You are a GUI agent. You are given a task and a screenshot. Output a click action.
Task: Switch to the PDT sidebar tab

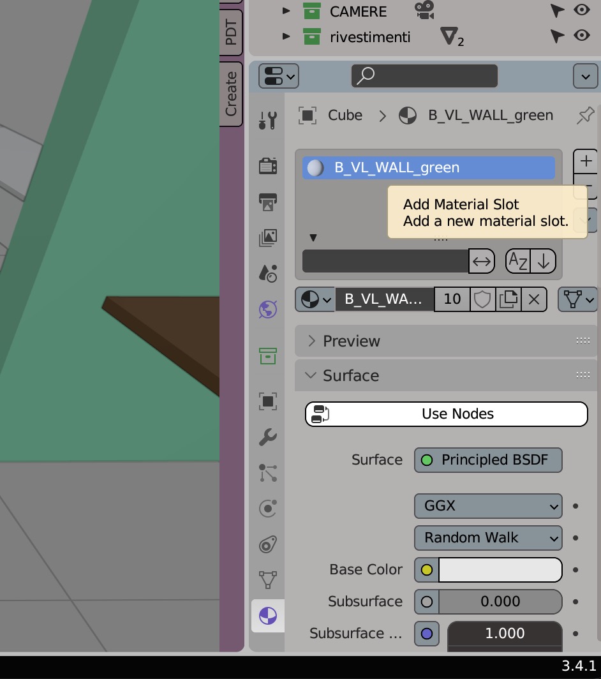coord(231,33)
